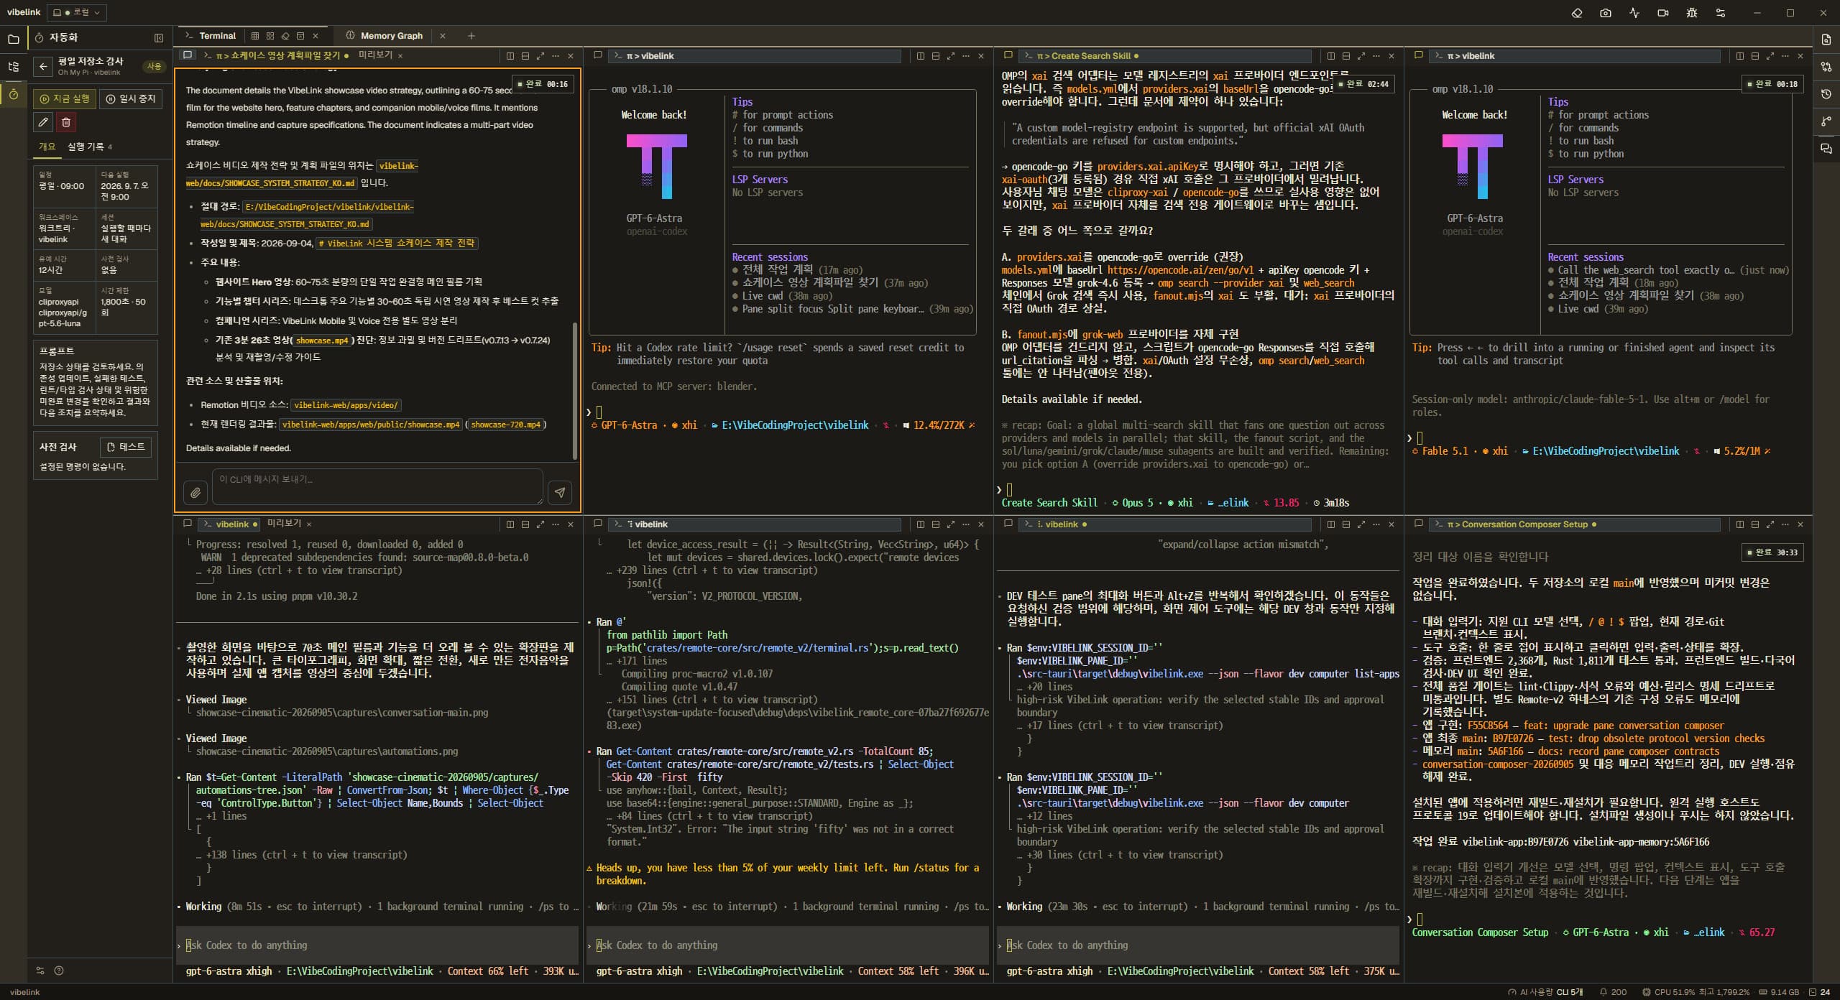1840x1000 pixels.
Task: Maximize the Conversation Composer Setup pane
Action: [x=1770, y=524]
